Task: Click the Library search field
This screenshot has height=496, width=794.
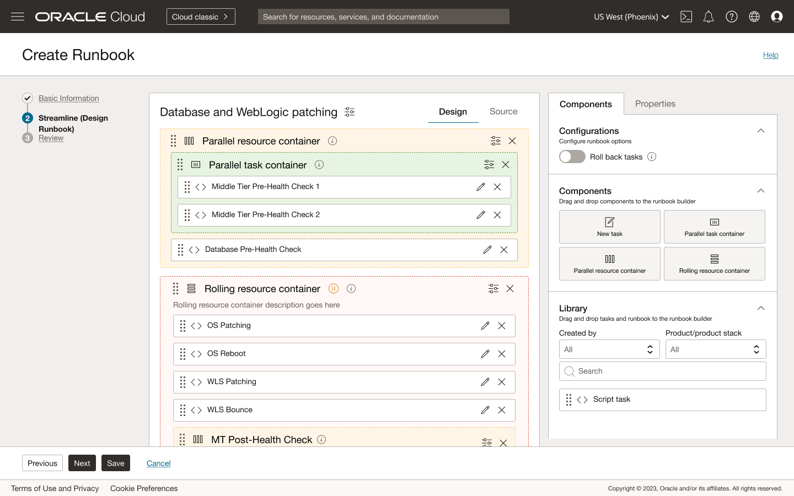Action: [x=662, y=371]
